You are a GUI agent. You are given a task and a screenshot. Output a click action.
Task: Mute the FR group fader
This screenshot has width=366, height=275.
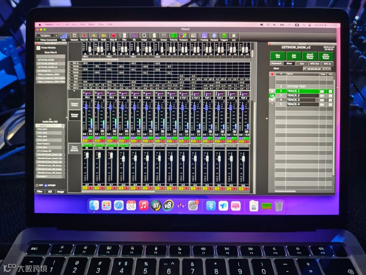click(x=90, y=188)
